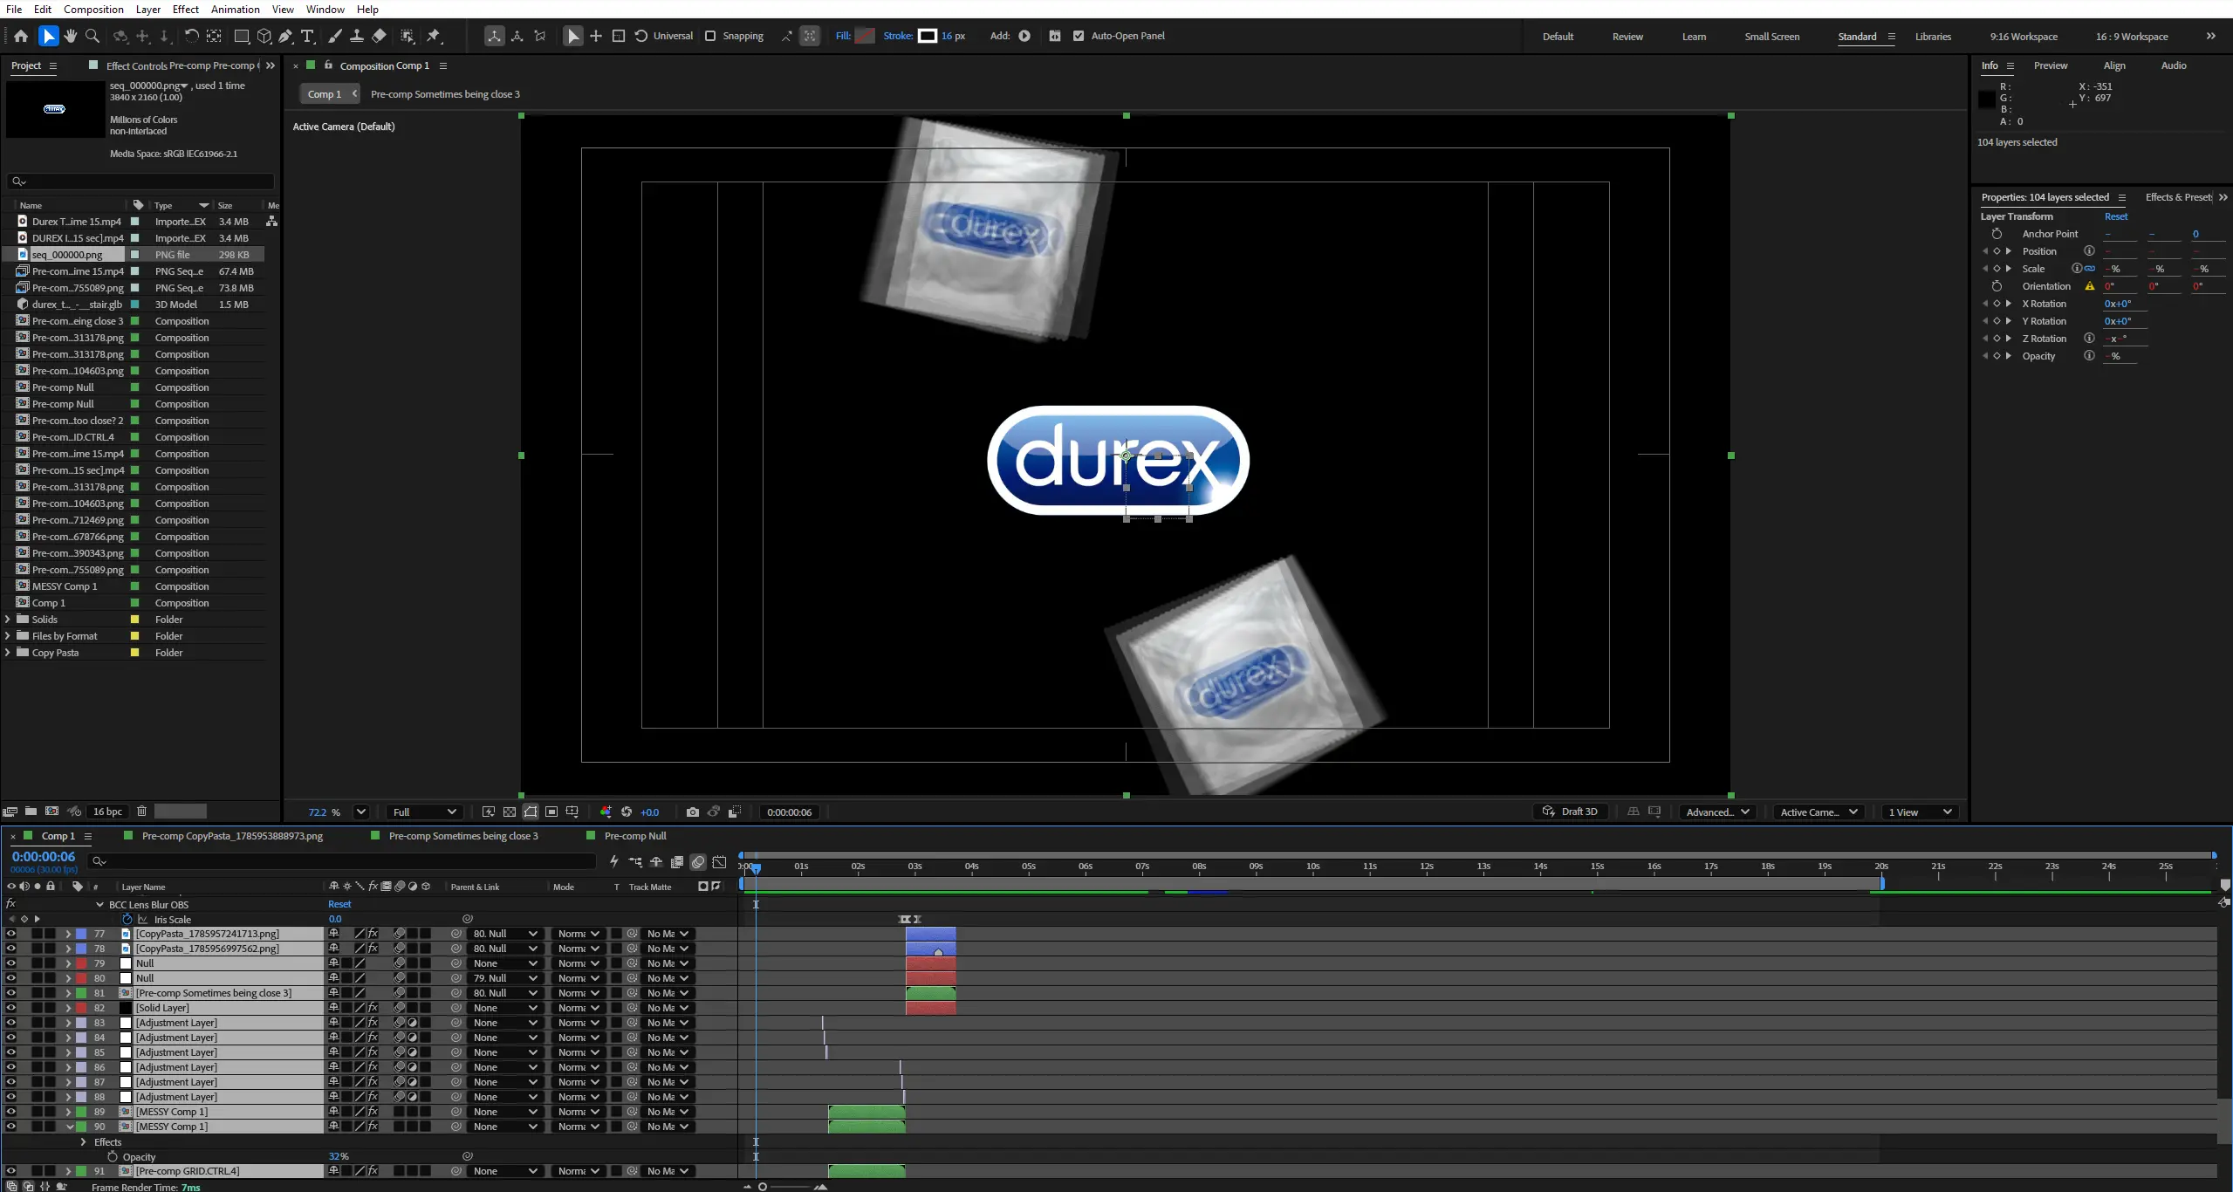Reset the BCC Lens Blur OBS effect
The height and width of the screenshot is (1192, 2233).
(339, 905)
